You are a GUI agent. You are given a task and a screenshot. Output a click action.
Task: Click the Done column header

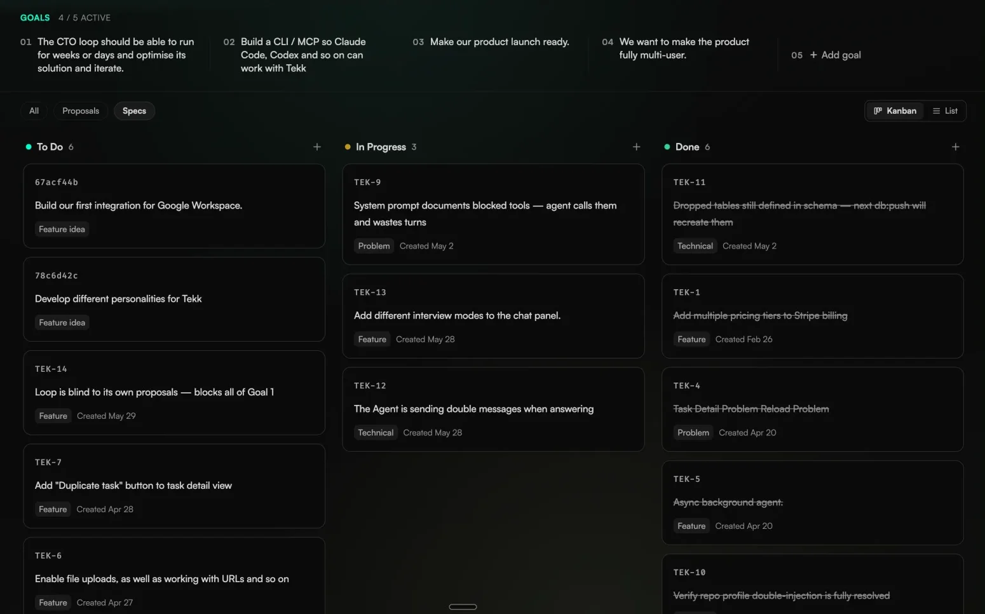click(687, 147)
